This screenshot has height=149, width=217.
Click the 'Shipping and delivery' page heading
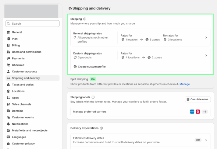point(91,8)
